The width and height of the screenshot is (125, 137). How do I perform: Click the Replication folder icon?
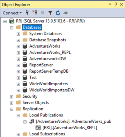[x=18, y=109]
